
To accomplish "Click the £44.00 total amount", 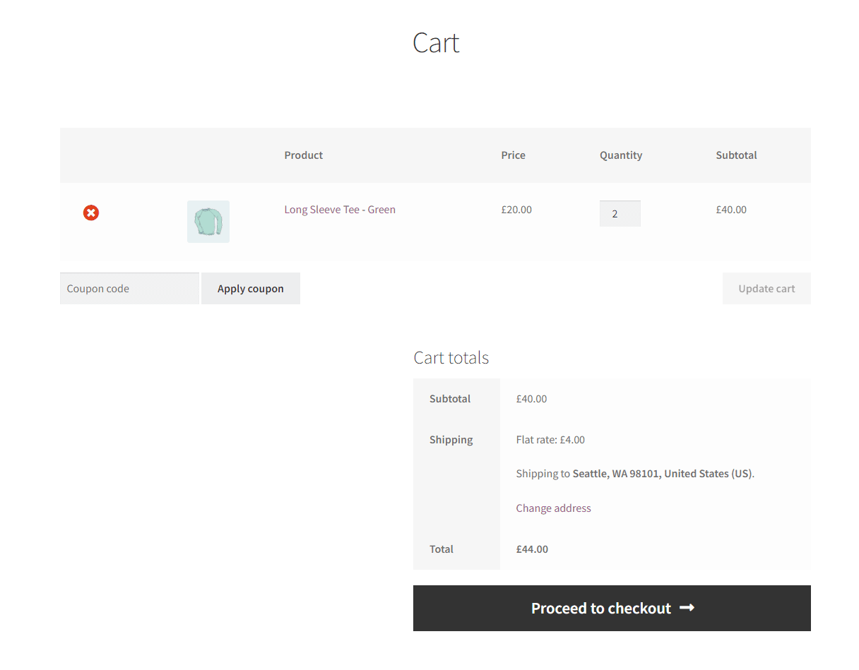I will [532, 549].
